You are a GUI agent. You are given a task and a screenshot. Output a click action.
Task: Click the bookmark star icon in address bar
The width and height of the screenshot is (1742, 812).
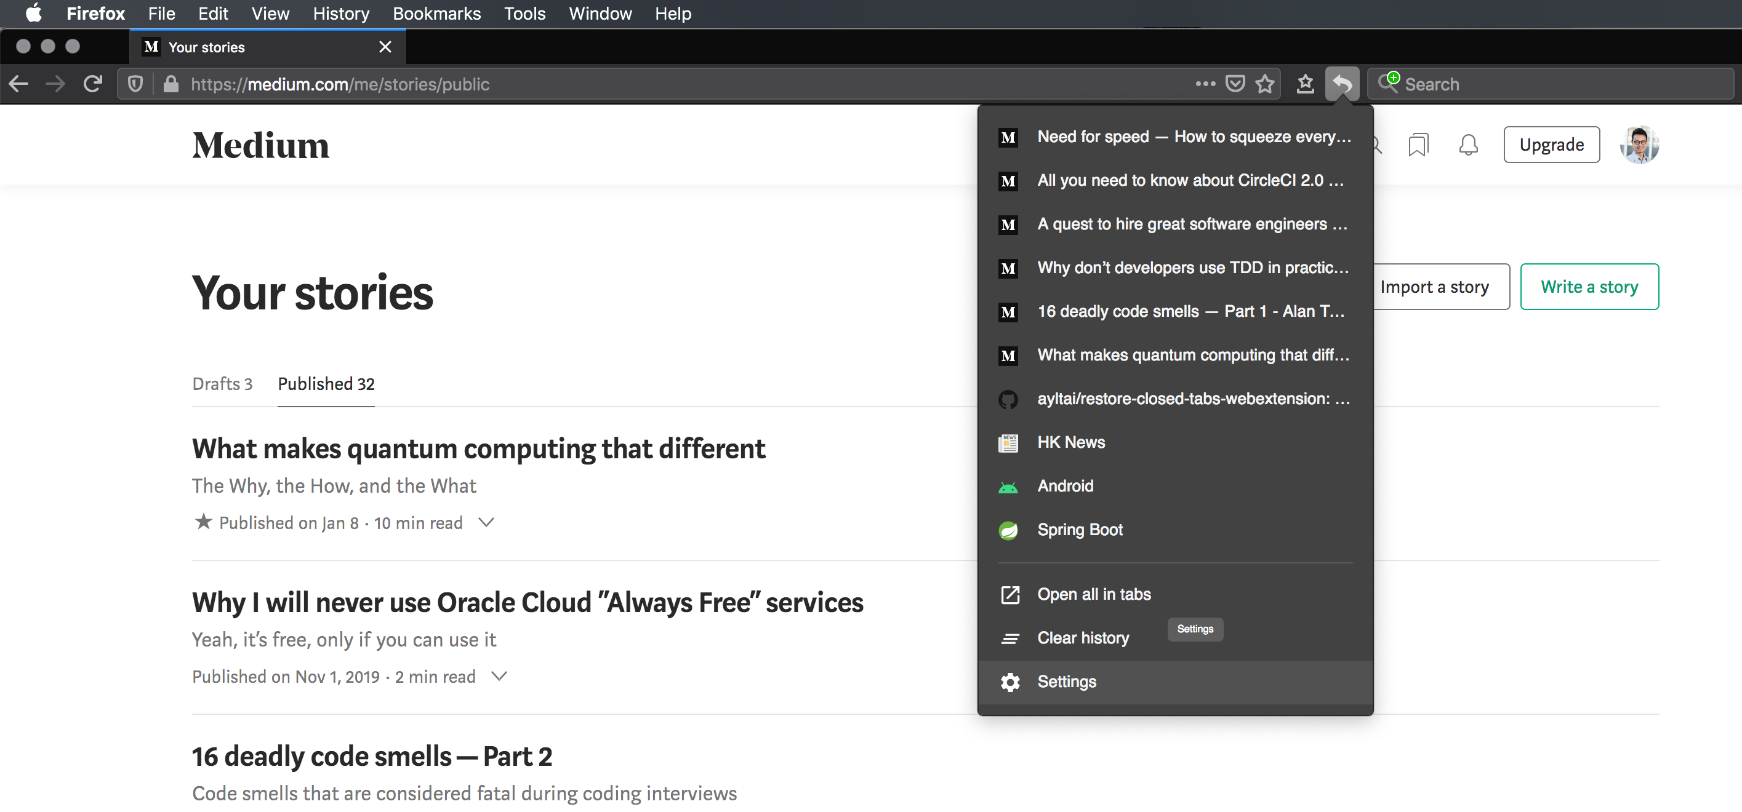(1264, 84)
